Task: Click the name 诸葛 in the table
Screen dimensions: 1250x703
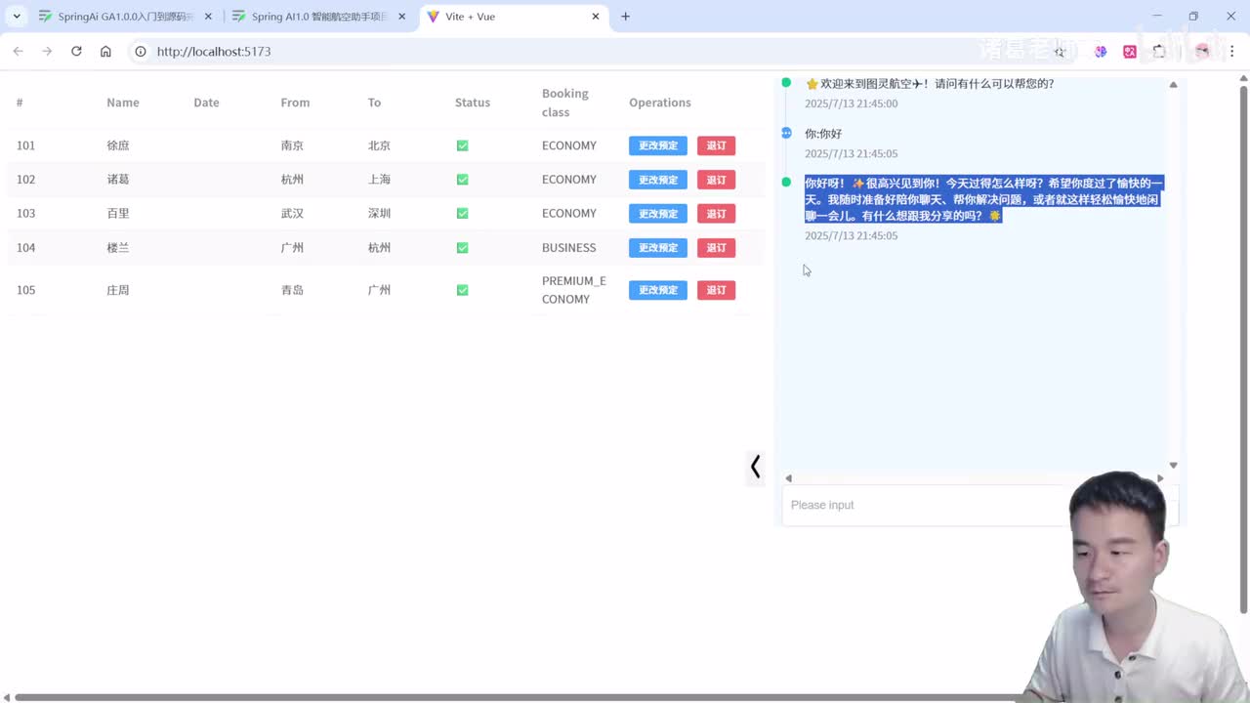Action: click(118, 180)
